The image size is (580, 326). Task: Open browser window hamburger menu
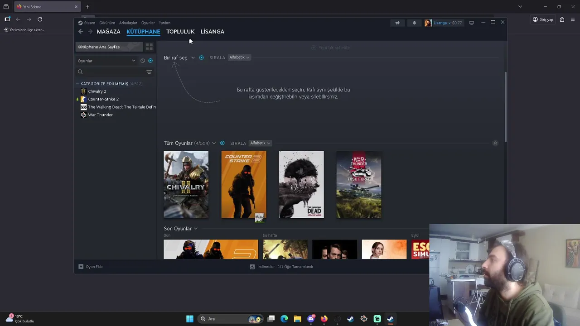coord(573,19)
